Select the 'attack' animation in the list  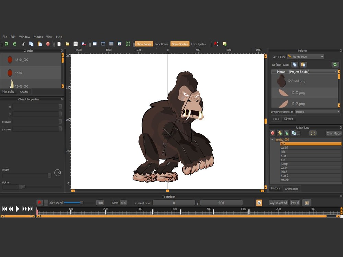[285, 180]
